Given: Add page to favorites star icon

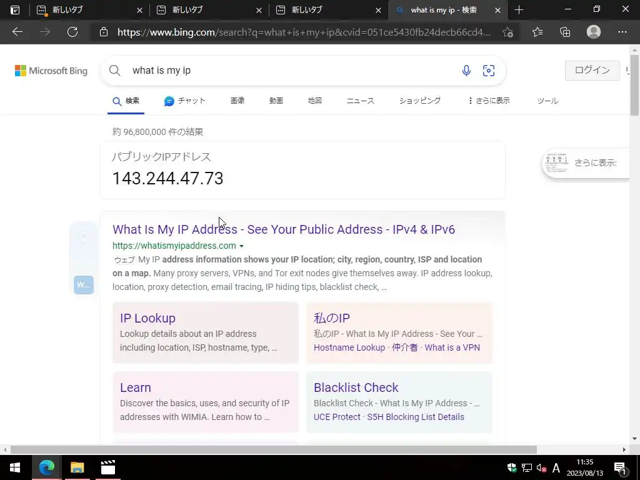Looking at the screenshot, I should point(507,32).
